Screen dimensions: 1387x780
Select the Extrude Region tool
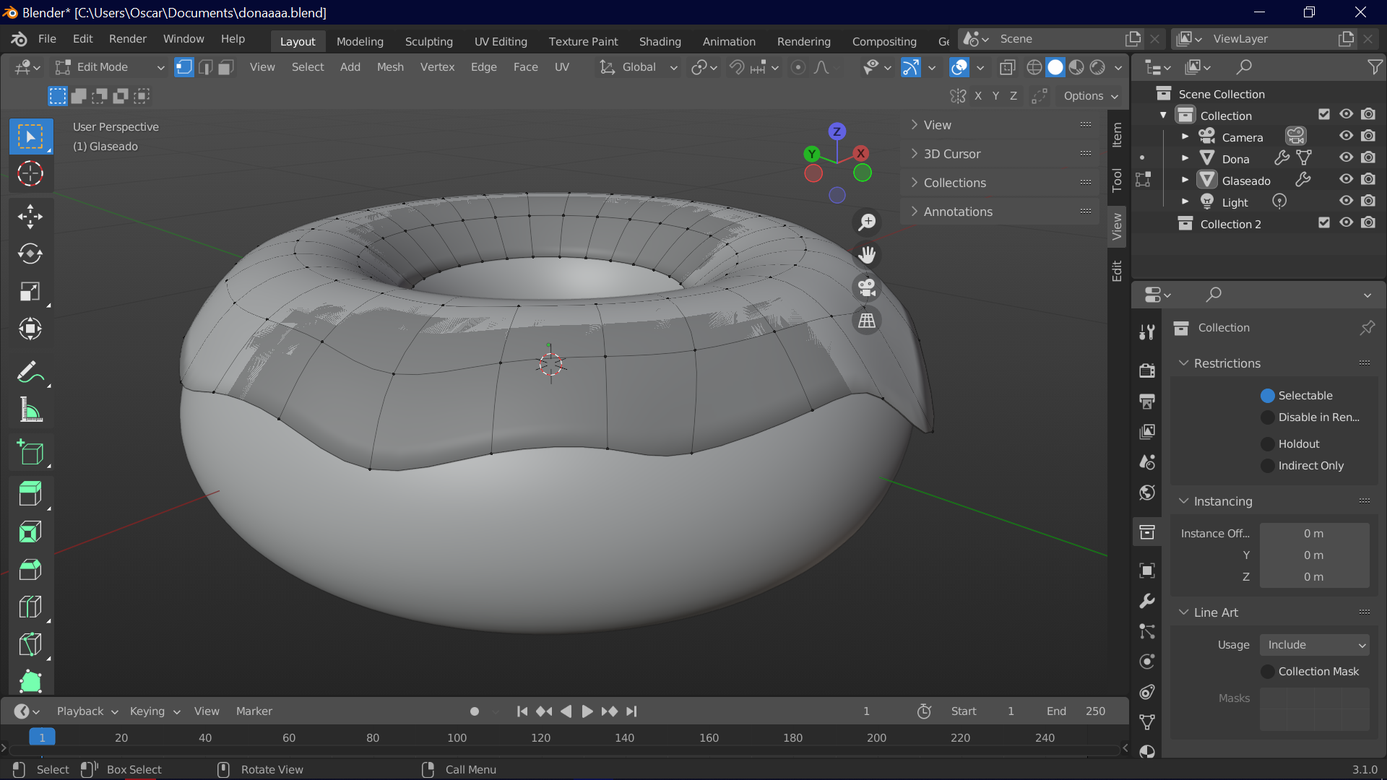pos(30,495)
